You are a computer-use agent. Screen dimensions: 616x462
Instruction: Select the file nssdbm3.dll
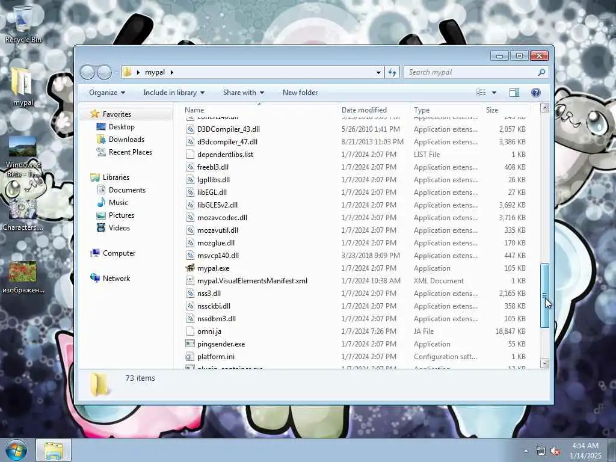click(217, 319)
